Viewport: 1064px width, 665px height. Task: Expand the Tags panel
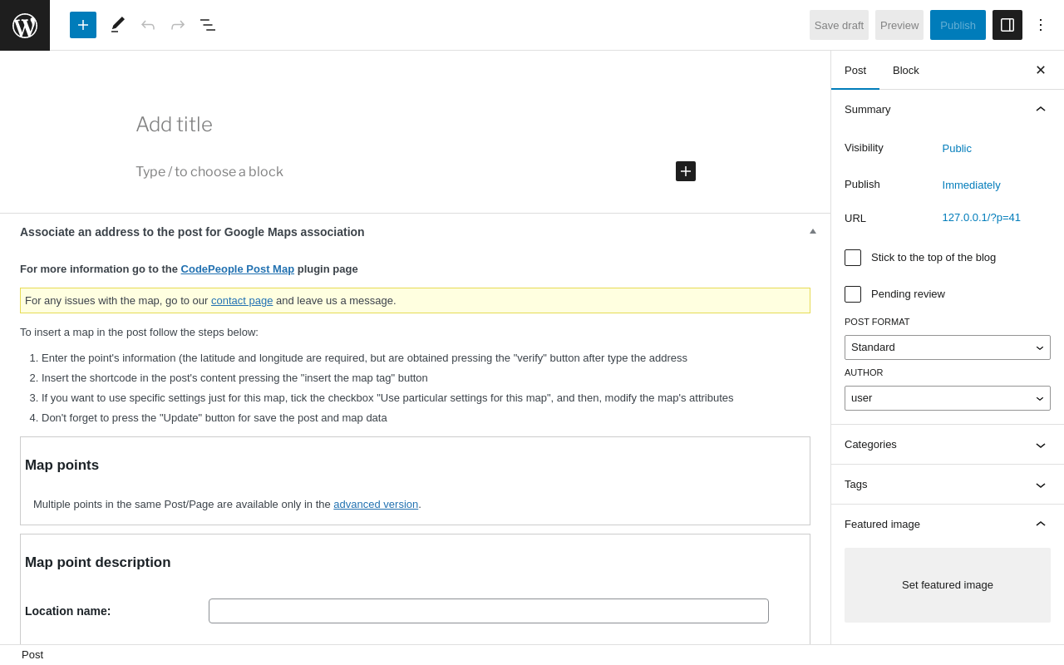(948, 485)
